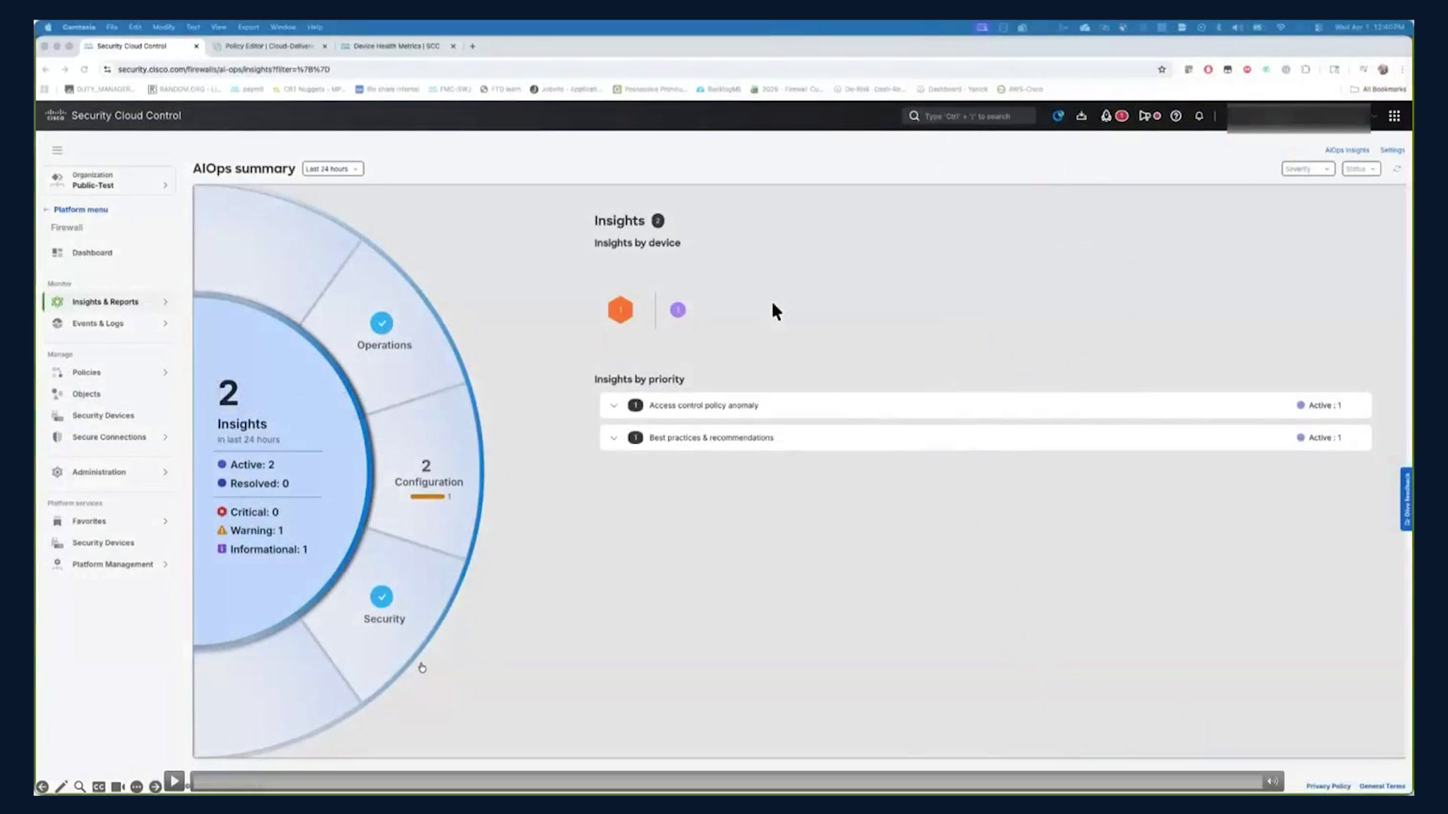Screen dimensions: 1448x814
Task: Expand Insights & Reports menu
Action: coord(108,302)
